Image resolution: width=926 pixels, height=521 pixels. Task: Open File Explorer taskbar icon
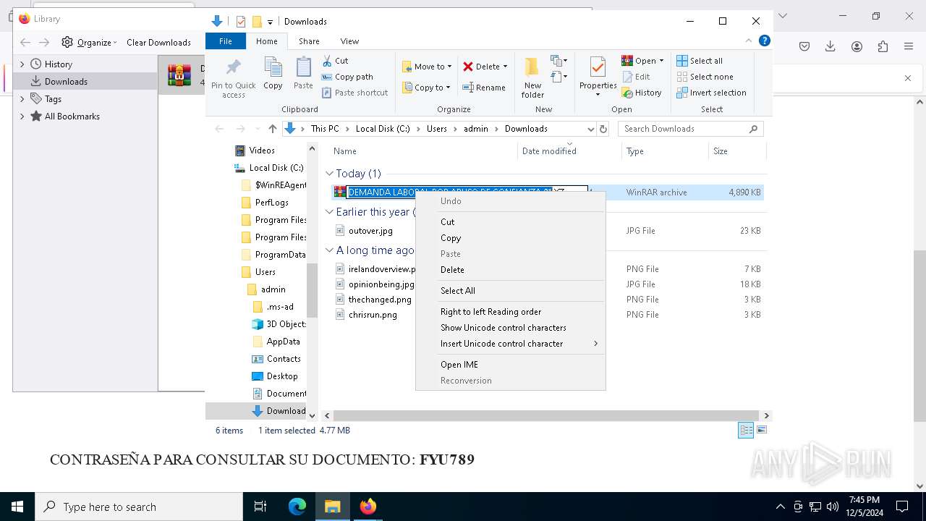click(333, 507)
